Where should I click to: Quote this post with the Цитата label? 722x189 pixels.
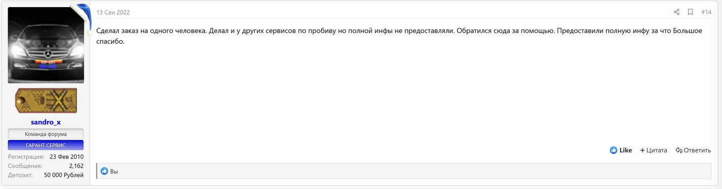tap(657, 150)
